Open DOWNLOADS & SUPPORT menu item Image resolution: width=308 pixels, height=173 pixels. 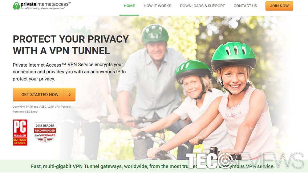pos(202,6)
